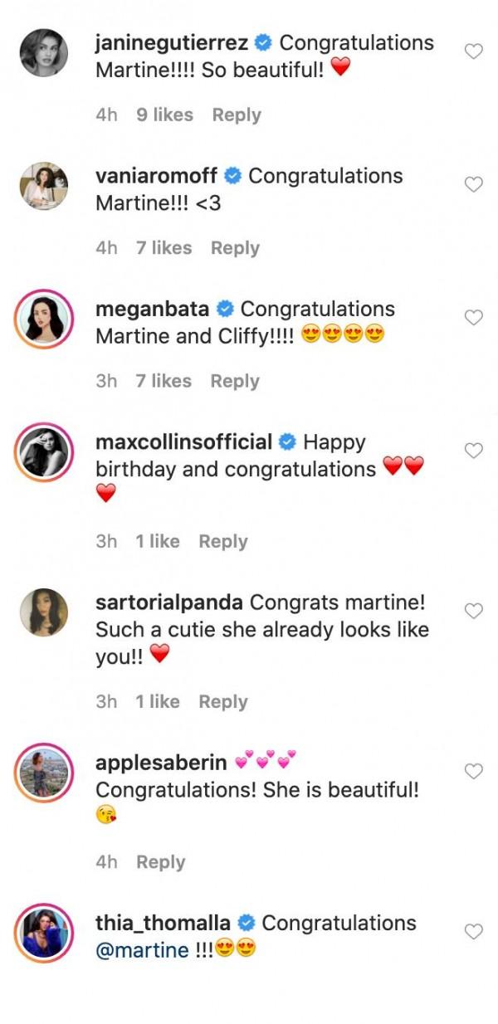View meganbata's story from avatar
The image size is (498, 1024).
click(44, 319)
